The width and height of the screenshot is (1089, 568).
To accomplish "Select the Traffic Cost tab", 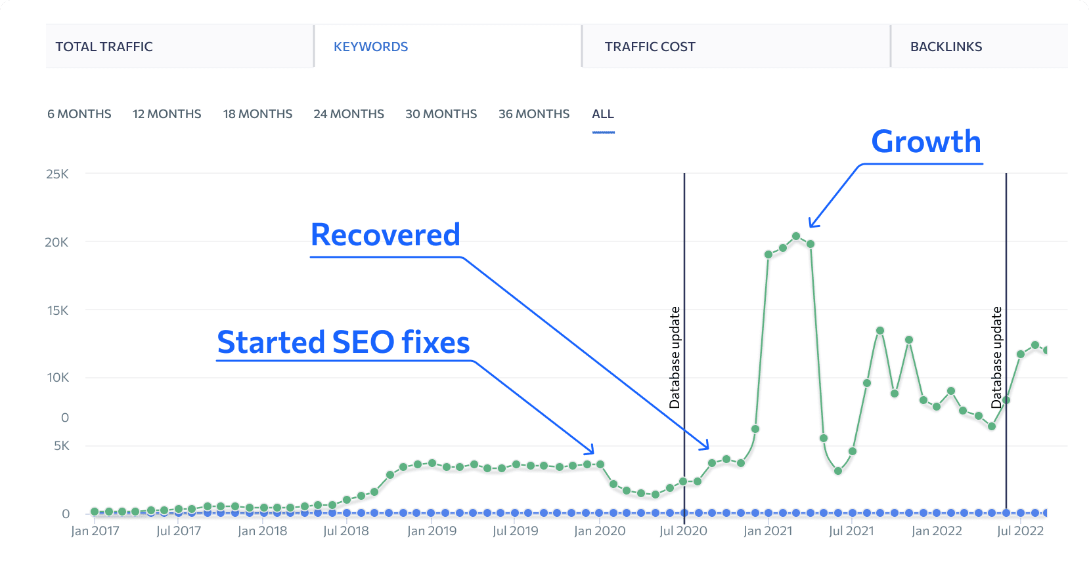I will click(x=650, y=46).
